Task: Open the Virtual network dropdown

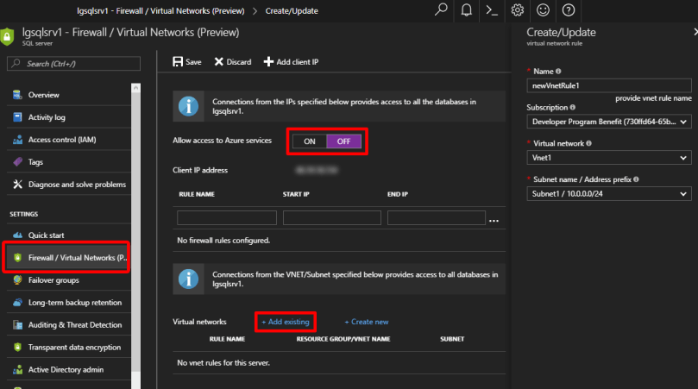Action: [x=608, y=158]
